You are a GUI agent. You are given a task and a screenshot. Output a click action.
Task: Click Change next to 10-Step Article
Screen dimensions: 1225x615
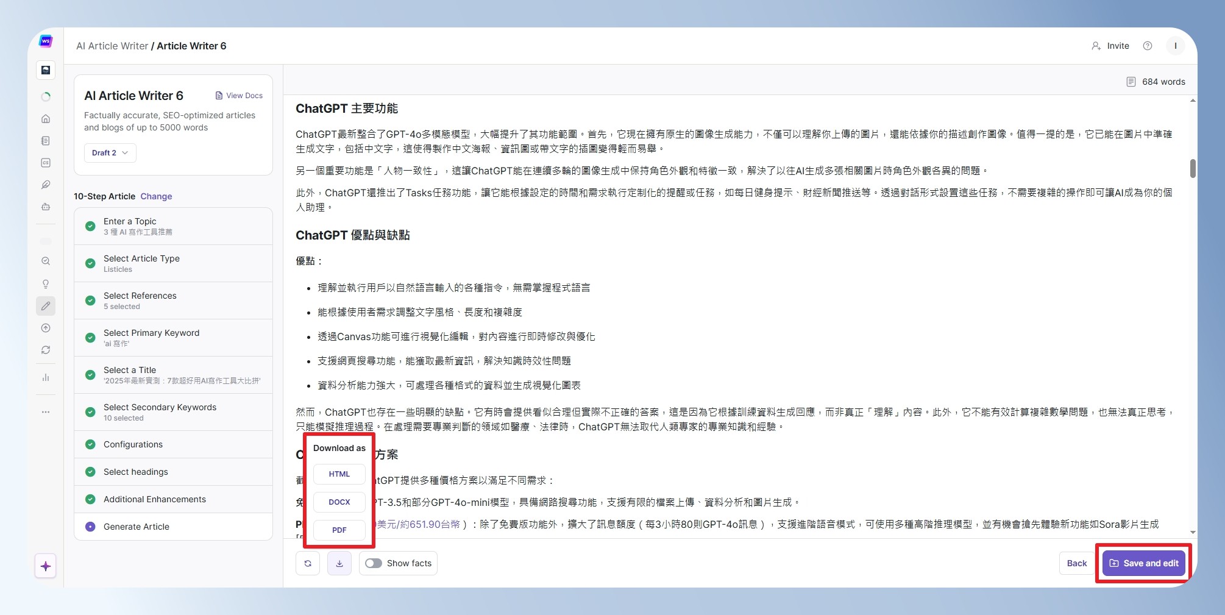click(x=156, y=196)
